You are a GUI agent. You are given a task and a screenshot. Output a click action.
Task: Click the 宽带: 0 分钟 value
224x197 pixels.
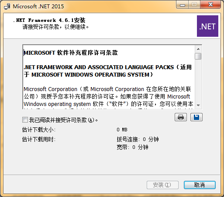[x=132, y=147]
